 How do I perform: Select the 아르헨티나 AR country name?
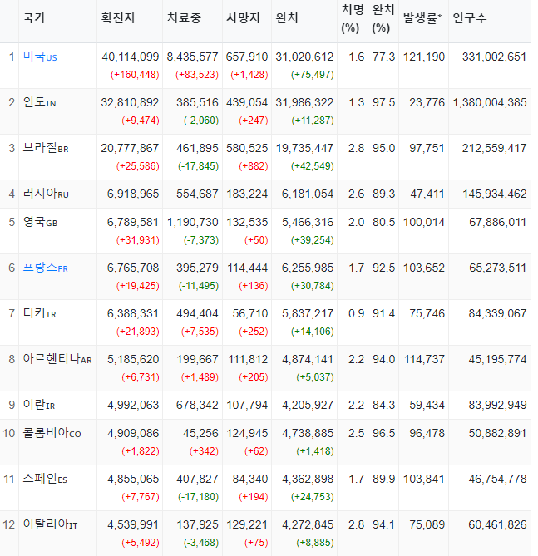57,359
